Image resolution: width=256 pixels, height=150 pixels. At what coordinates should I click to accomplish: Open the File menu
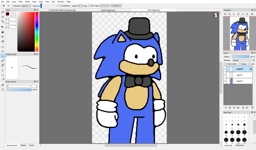pyautogui.click(x=3, y=2)
